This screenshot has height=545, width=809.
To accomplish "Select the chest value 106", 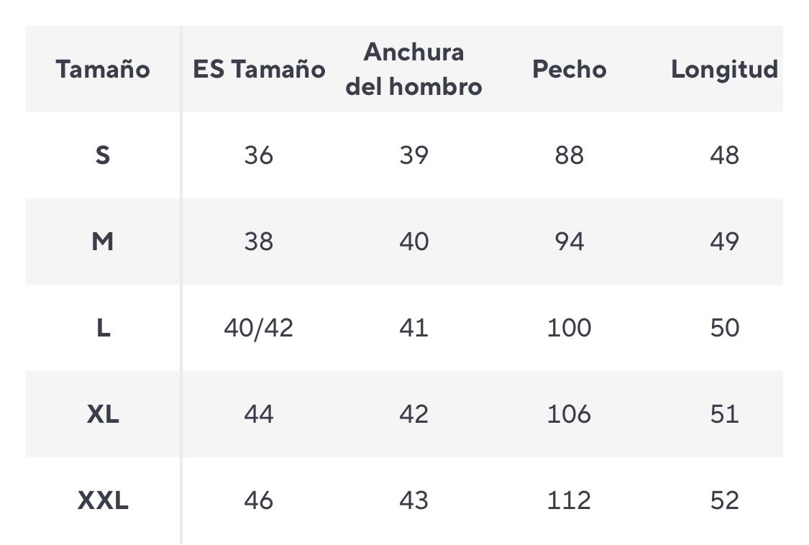I will point(569,414).
